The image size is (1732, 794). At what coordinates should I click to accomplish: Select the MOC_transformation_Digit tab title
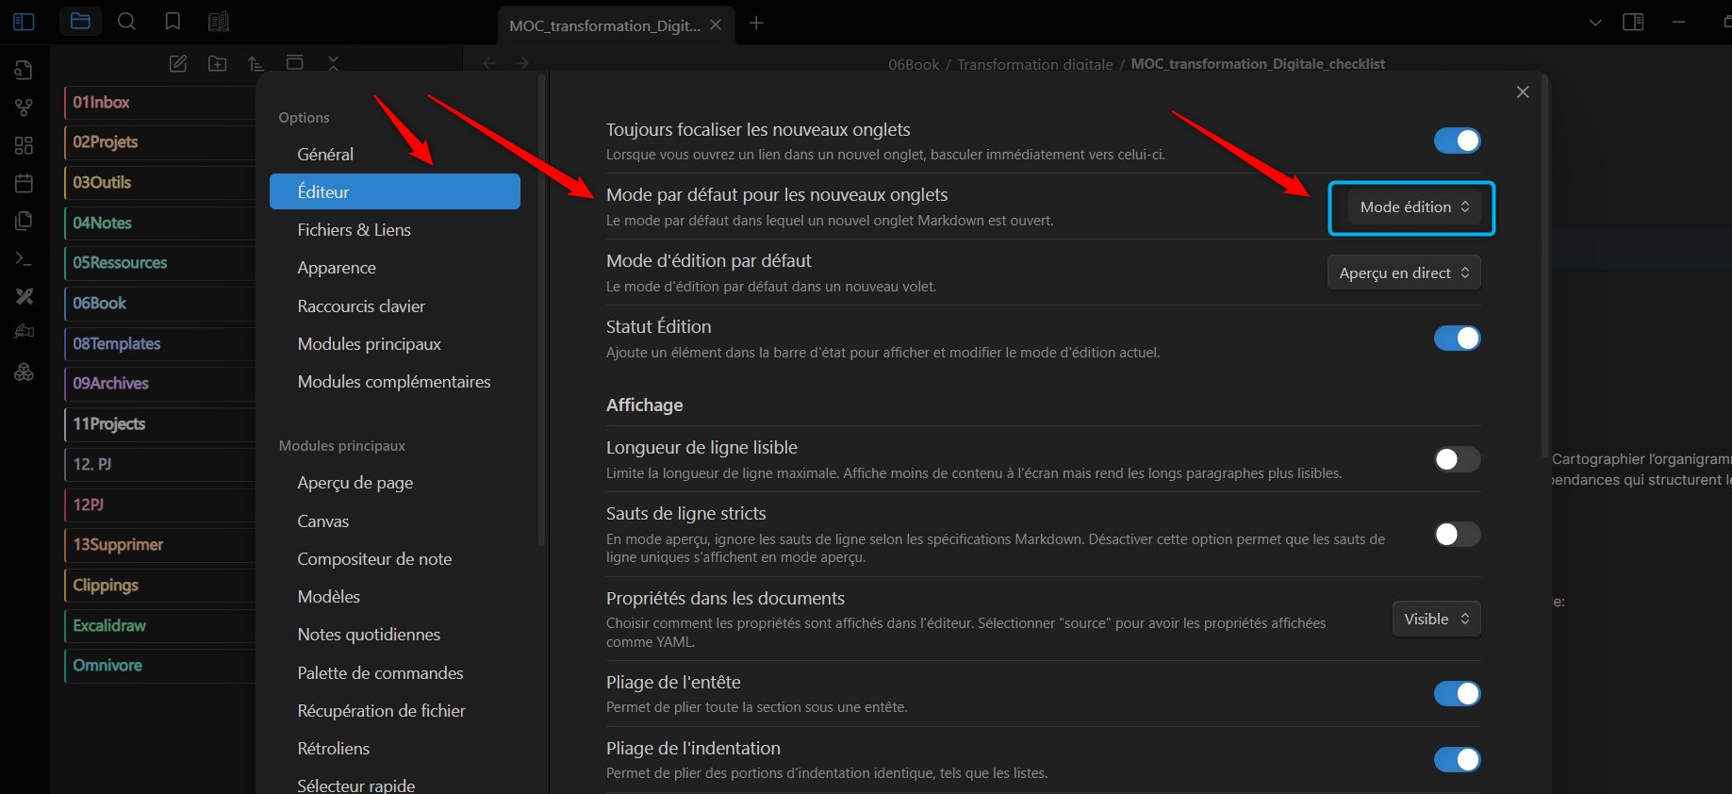pos(604,25)
